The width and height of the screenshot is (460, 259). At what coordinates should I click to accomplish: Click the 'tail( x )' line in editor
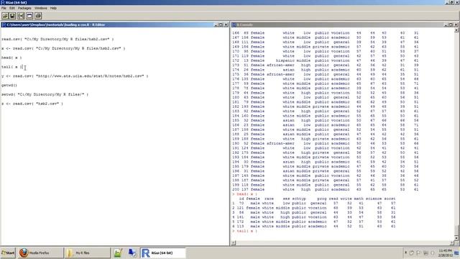(12, 67)
